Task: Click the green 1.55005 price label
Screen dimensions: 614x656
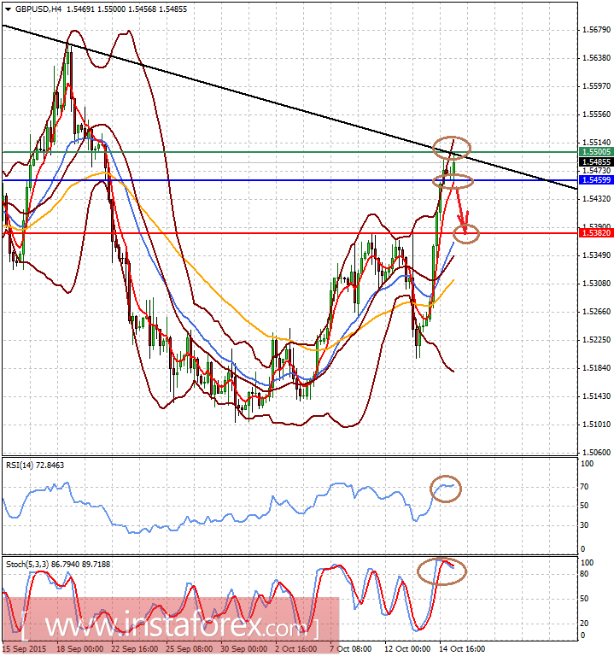Action: 594,151
